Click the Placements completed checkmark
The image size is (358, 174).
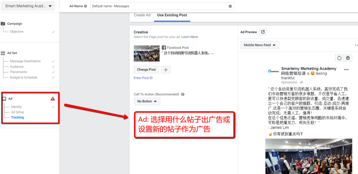tap(53, 72)
